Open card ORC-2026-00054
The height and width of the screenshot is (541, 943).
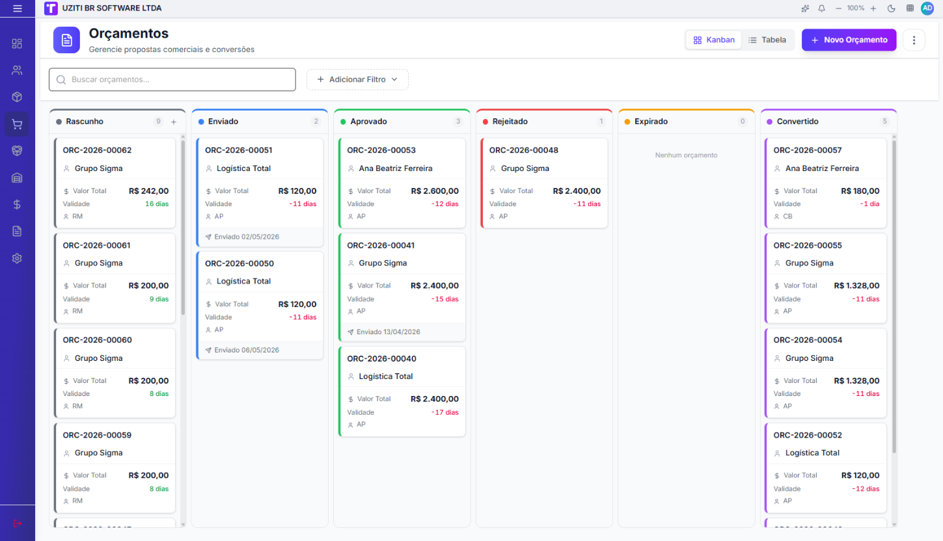coord(826,373)
